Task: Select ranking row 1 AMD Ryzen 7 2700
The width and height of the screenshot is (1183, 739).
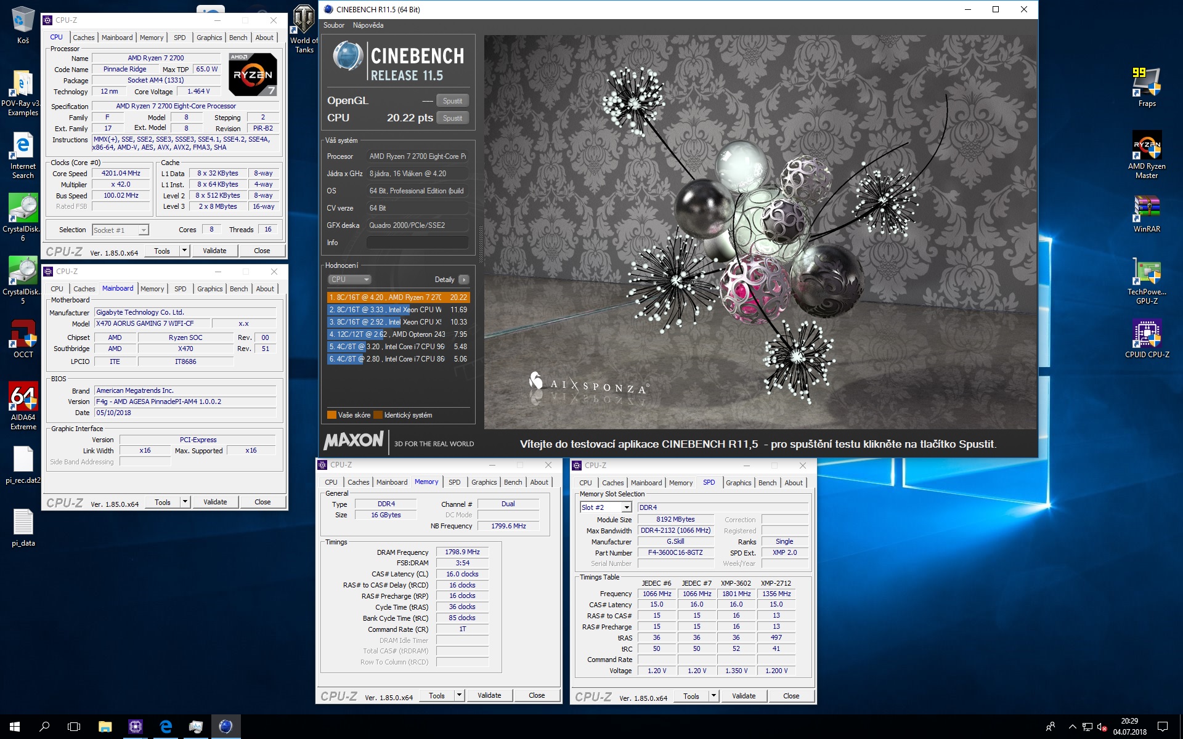Action: point(398,297)
